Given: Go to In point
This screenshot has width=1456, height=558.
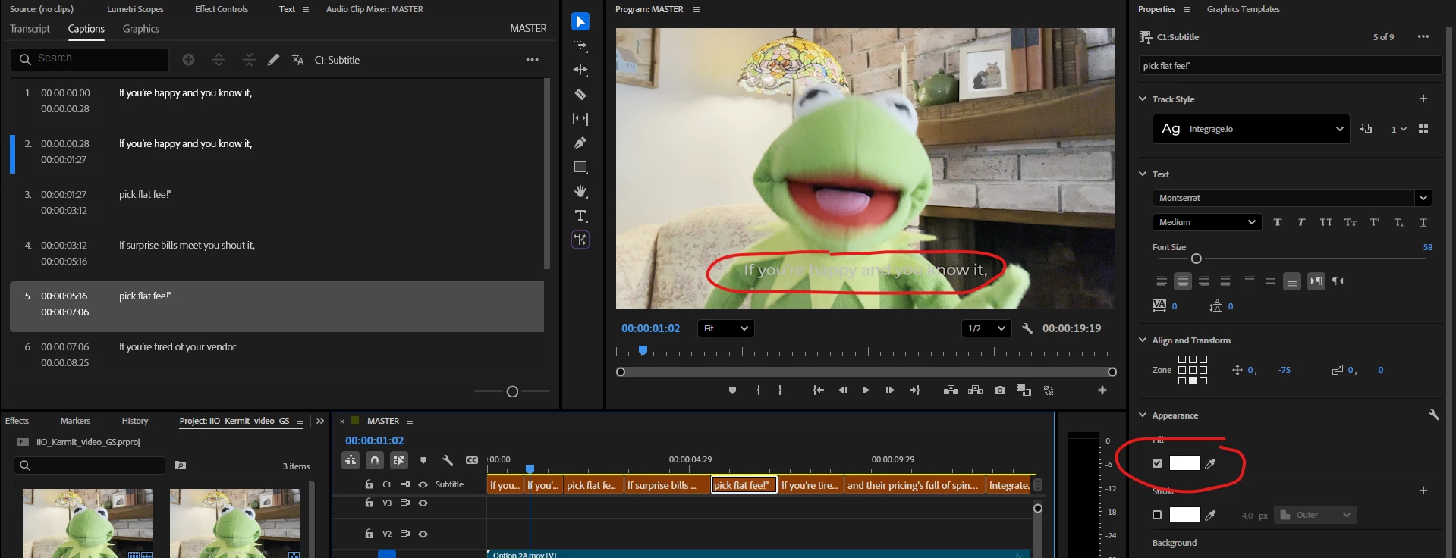Looking at the screenshot, I should click(818, 390).
